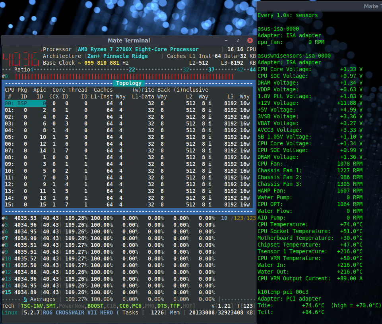
Task: Click core #4 frequency 4035.53
Action: (x=25, y=218)
